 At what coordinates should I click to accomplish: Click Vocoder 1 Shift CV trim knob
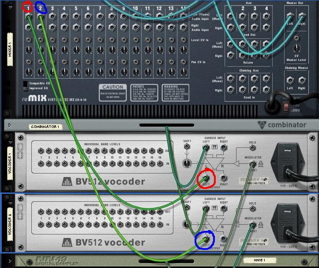[187, 163]
